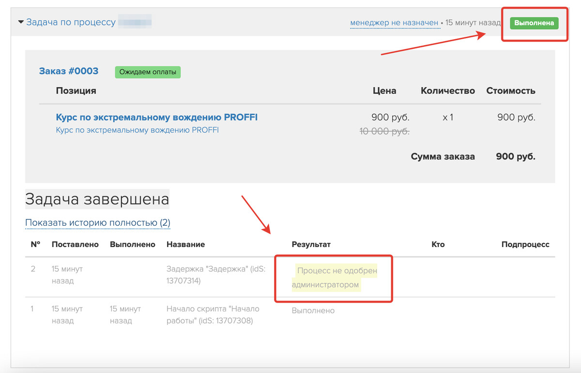Click the Процесс не одобрен администратором result
The height and width of the screenshot is (373, 581).
334,278
